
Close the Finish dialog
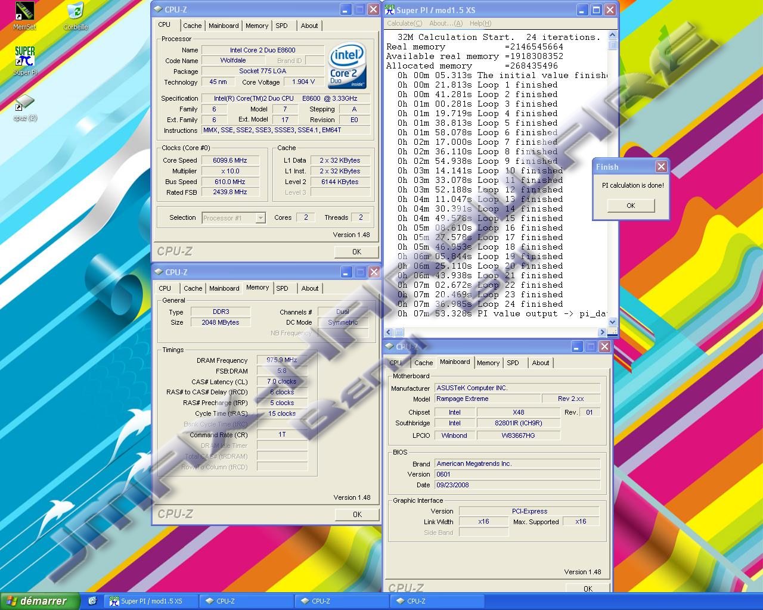coord(661,167)
